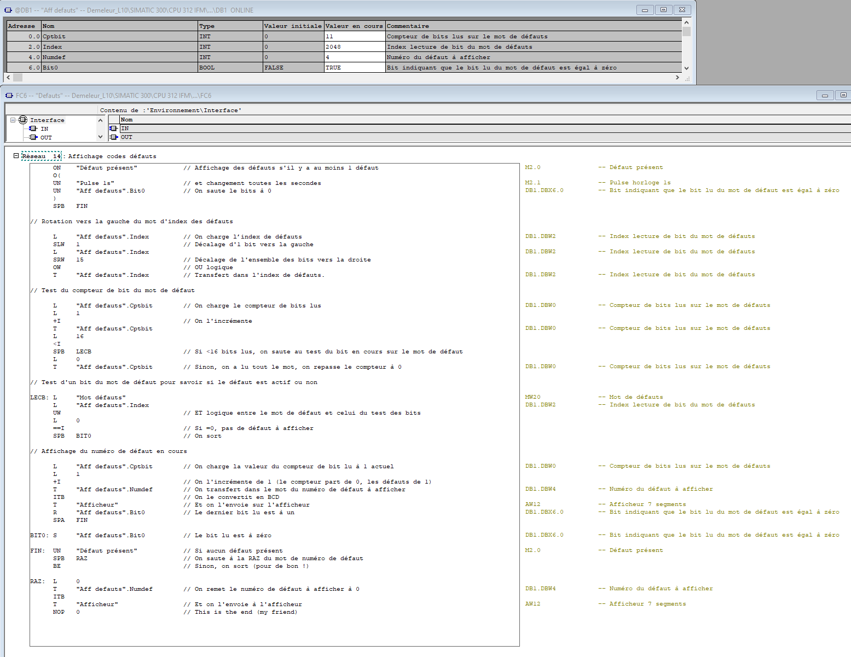Click Index current value cell showing 2048
This screenshot has height=657, width=851.
click(355, 47)
